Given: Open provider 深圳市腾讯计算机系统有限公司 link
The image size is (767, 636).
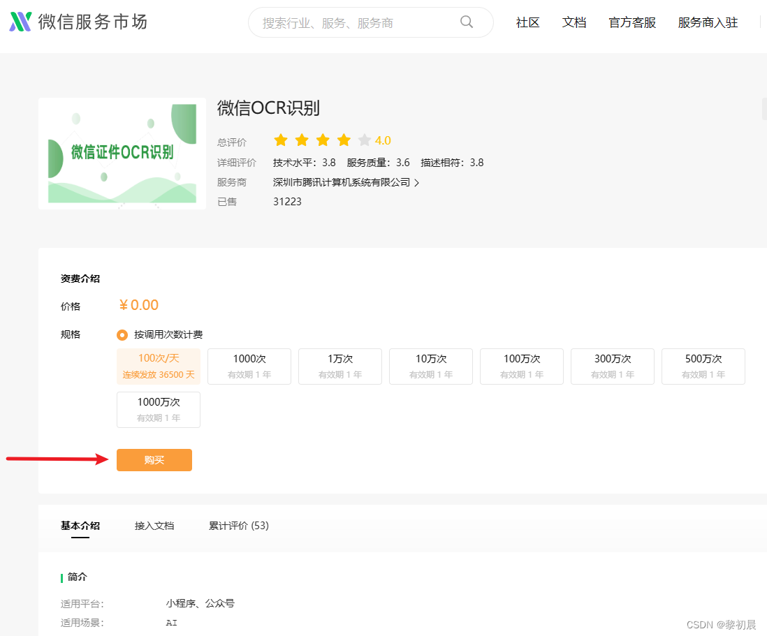Looking at the screenshot, I should [x=342, y=182].
